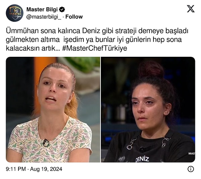Screen dimensions: 201x179
Task: Click the clip-on microphone on patterned shirt
Action: pos(46,143)
